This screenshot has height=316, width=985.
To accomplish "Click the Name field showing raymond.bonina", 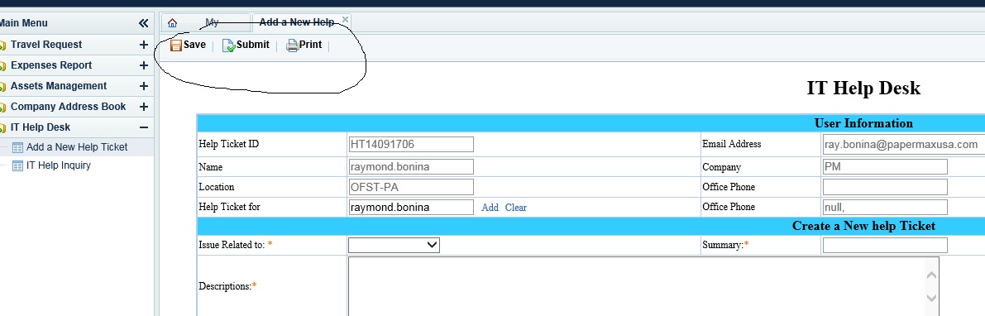I will point(411,166).
